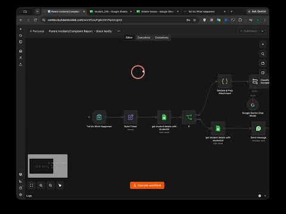Click the canvas minimap thumbnail
Screen dimensions: 286x214
[48, 166]
